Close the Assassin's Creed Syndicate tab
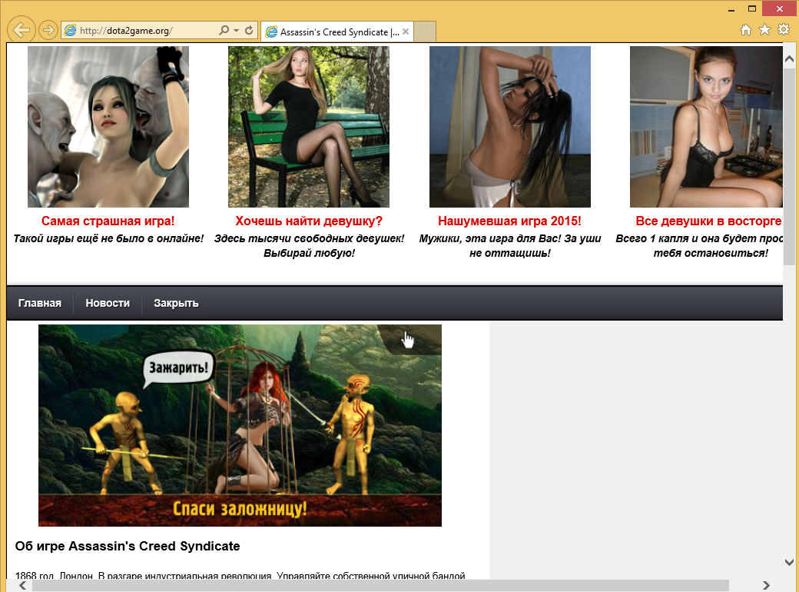Image resolution: width=799 pixels, height=592 pixels. [x=406, y=32]
